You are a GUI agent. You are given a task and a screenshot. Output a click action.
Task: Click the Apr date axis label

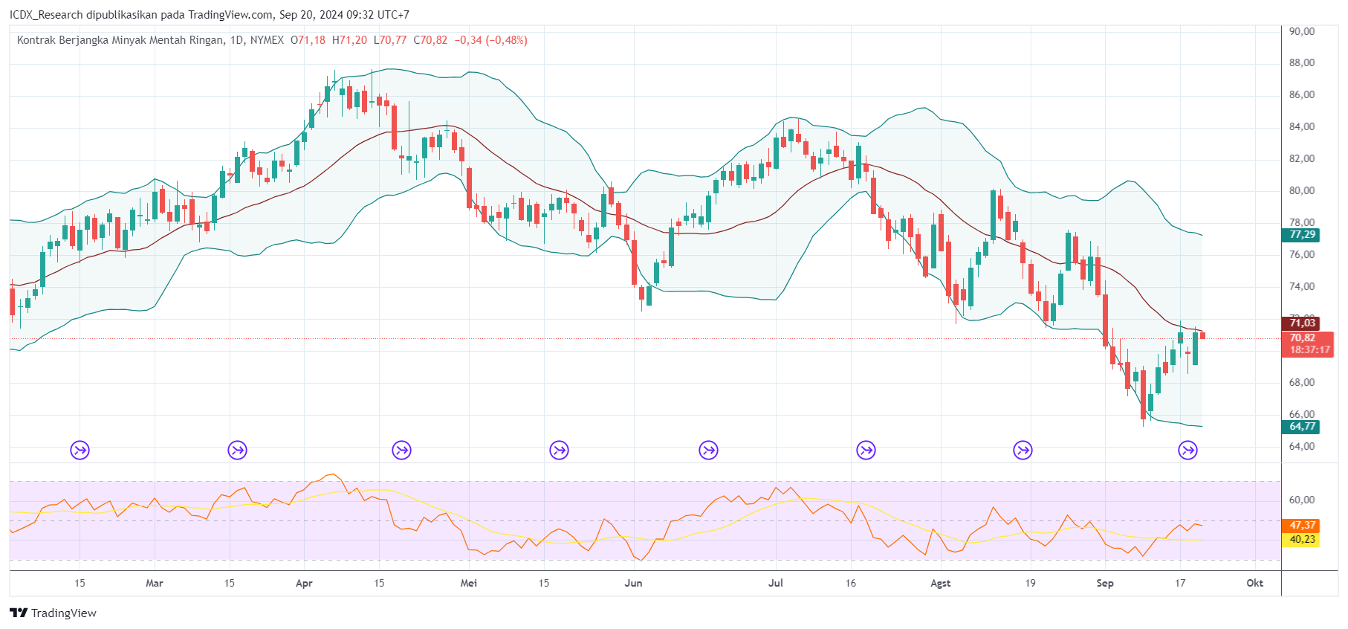pyautogui.click(x=304, y=583)
